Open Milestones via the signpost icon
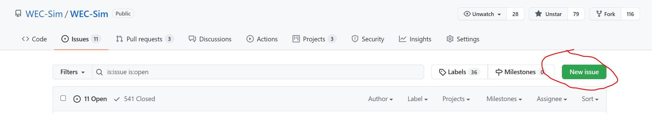Screen dimensions: 652x114 pos(499,72)
